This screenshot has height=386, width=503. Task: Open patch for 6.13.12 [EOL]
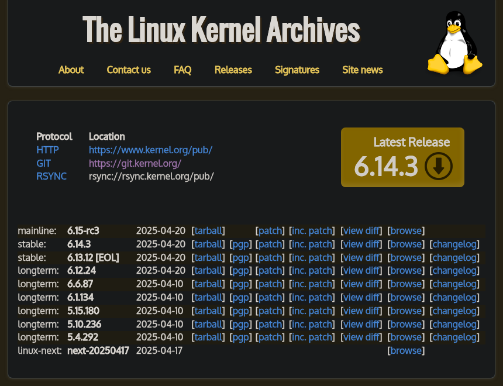point(270,258)
